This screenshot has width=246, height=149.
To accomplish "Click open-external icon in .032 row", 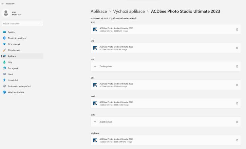I will [x=237, y=30].
